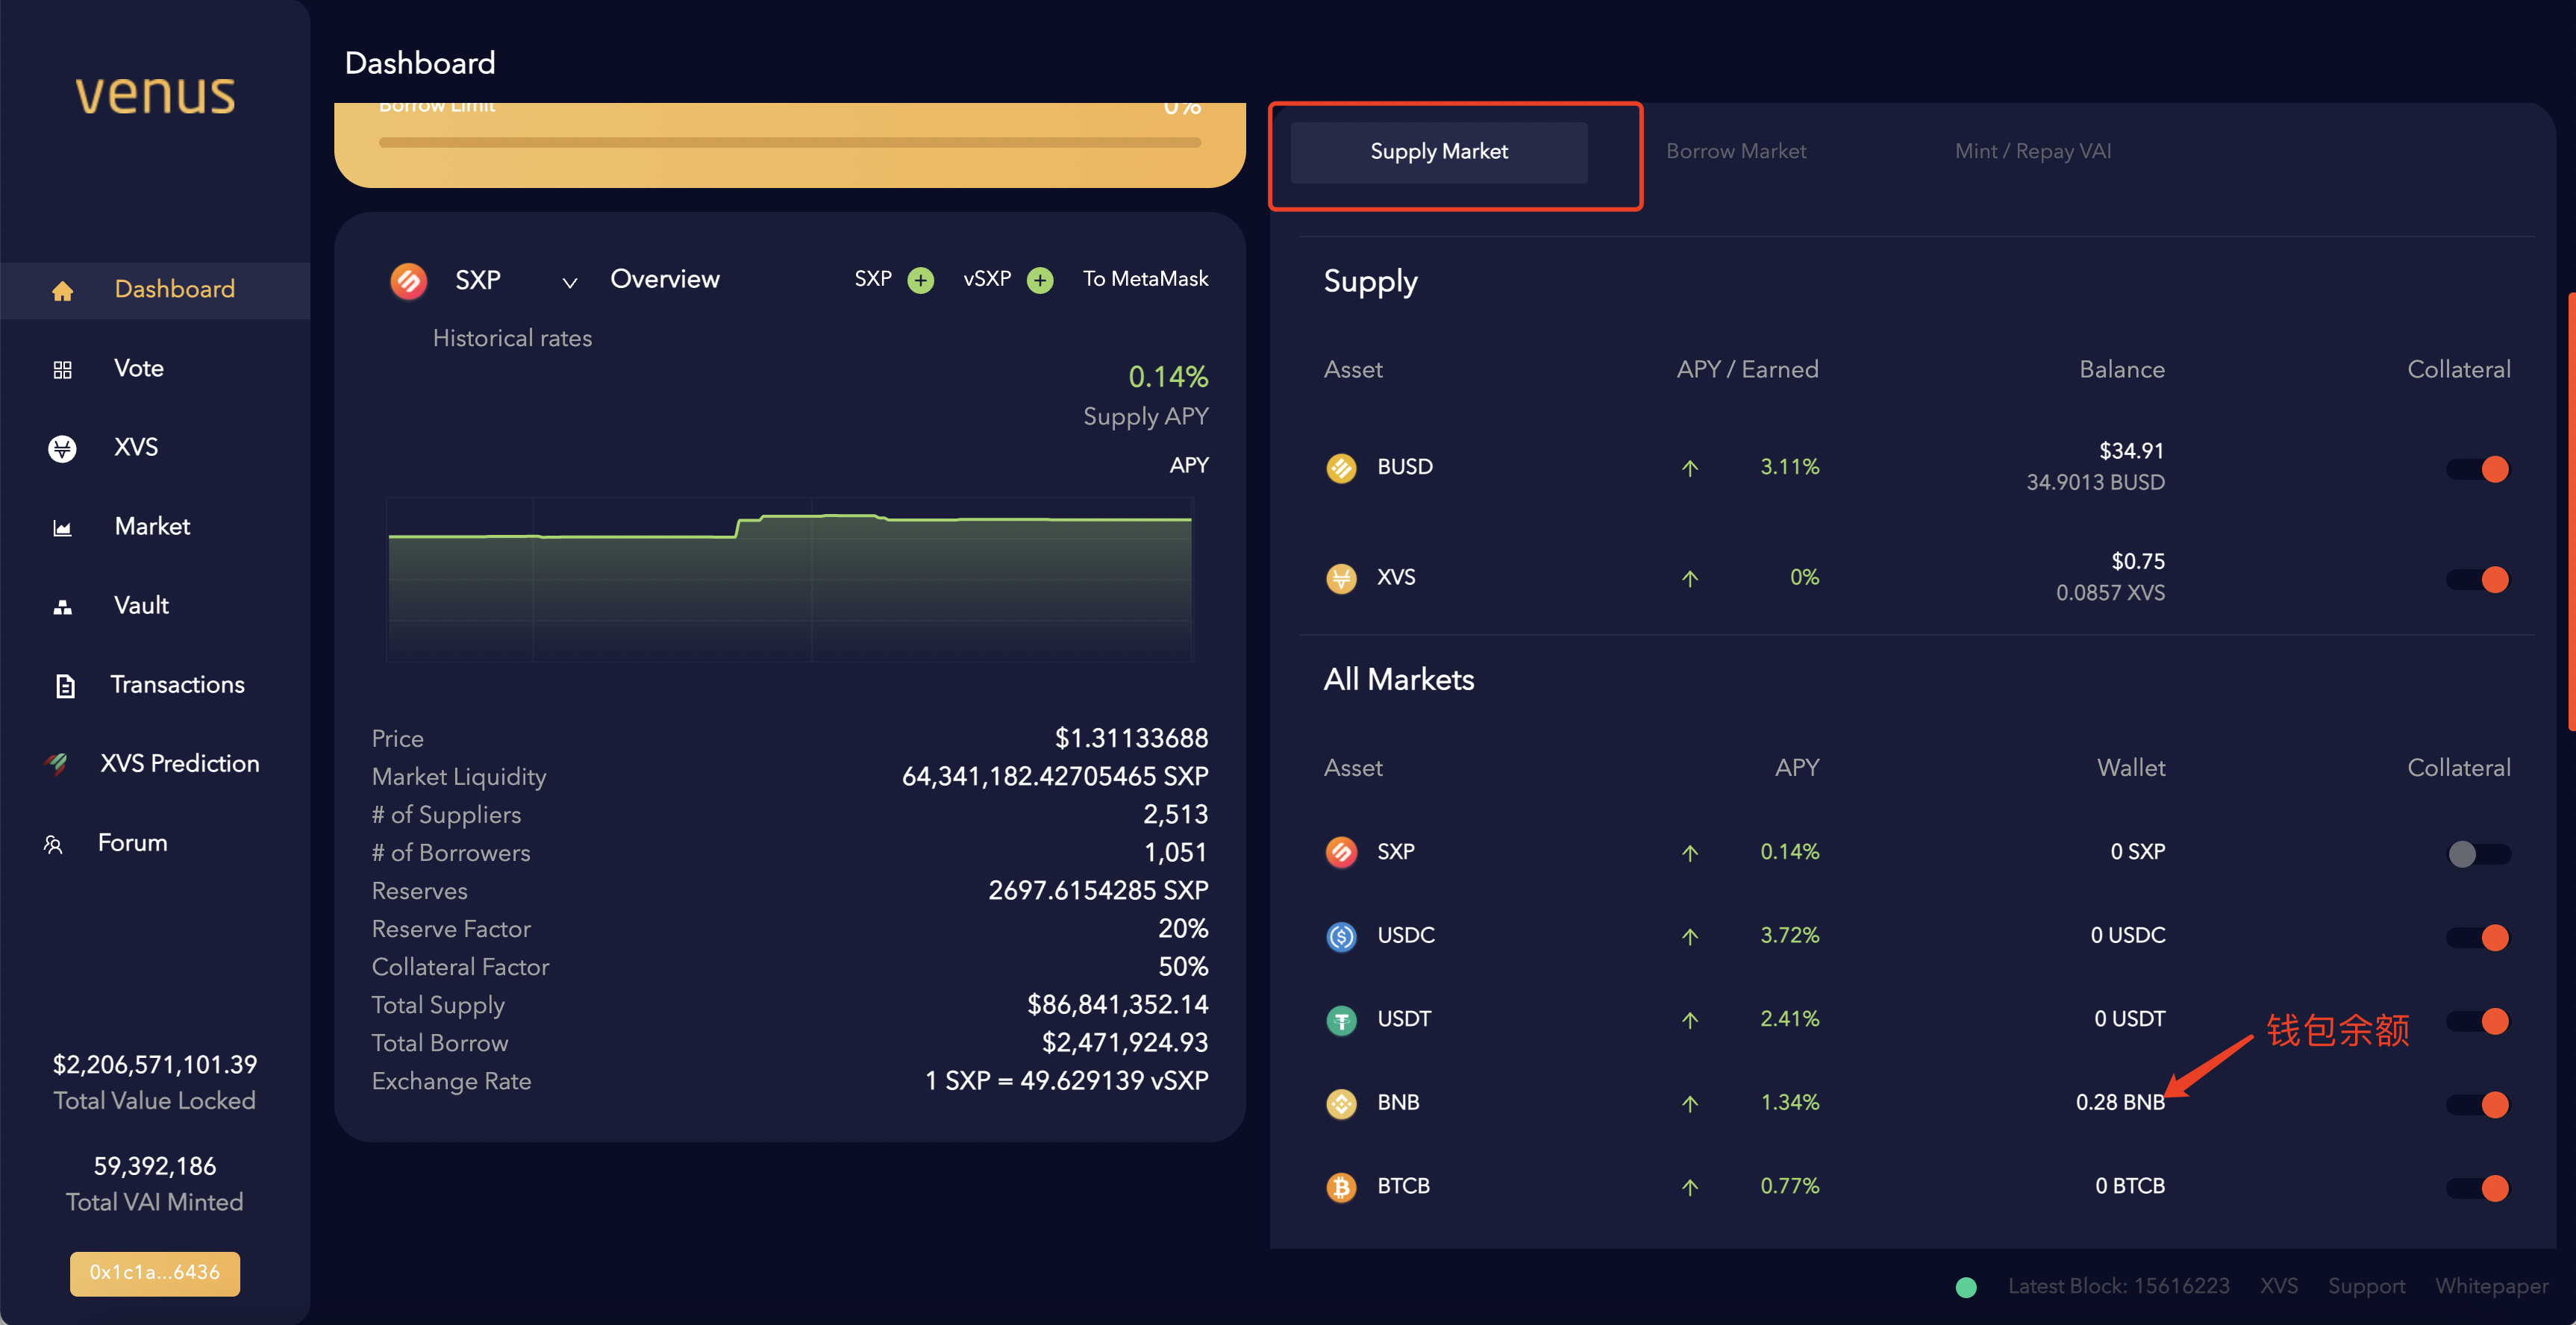Click the Vault icon in sidebar
2576x1325 pixels.
click(x=62, y=607)
